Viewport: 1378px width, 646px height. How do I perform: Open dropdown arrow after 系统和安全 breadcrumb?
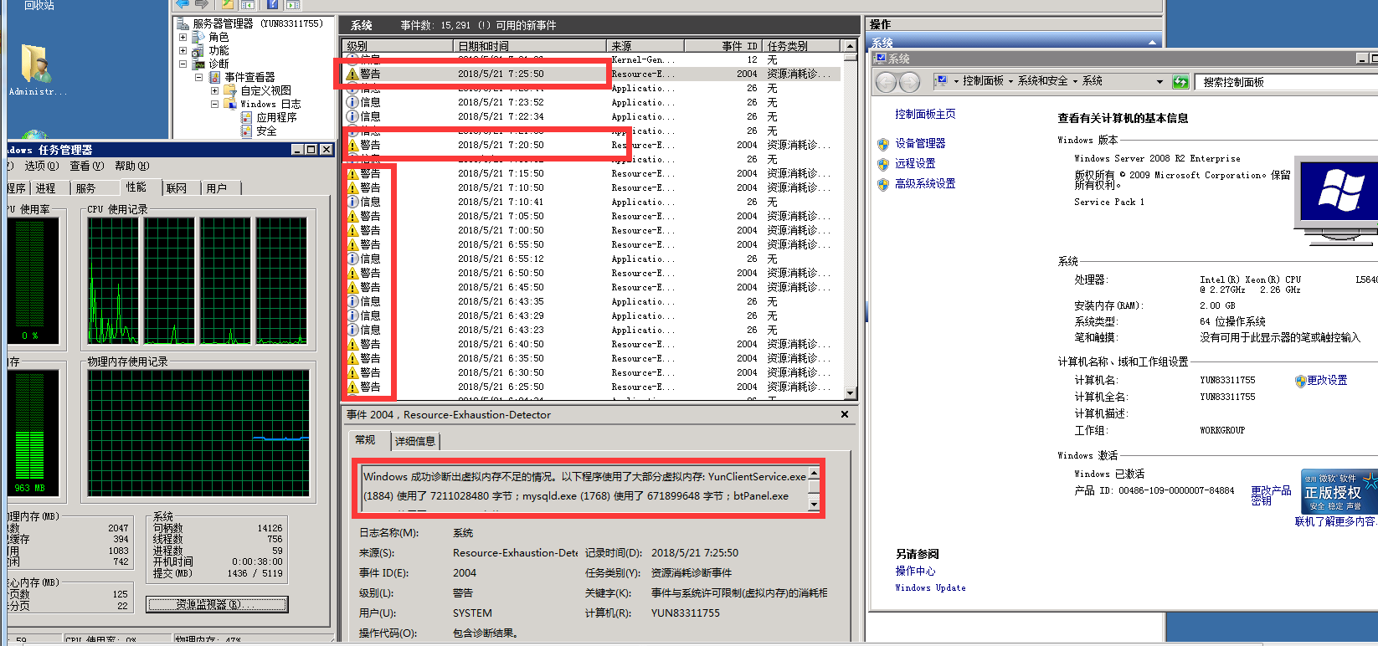point(1074,82)
